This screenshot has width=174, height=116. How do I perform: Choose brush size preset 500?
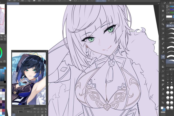click(x=172, y=103)
